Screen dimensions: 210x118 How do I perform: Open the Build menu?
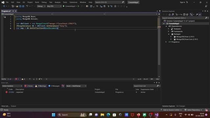pos(37,2)
